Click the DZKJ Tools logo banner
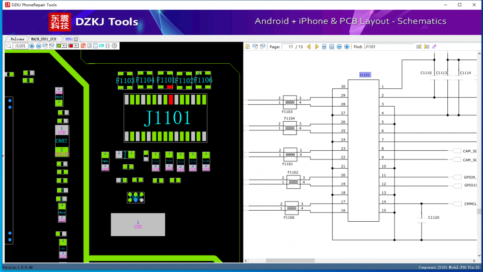 (94, 22)
